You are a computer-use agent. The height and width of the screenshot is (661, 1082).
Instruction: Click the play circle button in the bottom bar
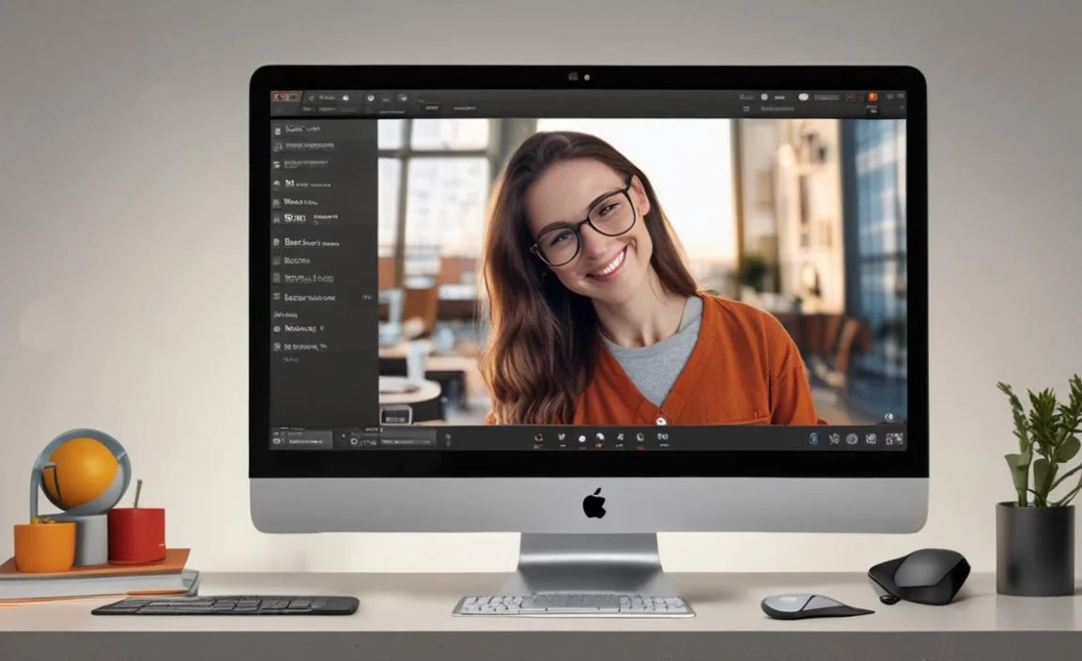coord(354,441)
